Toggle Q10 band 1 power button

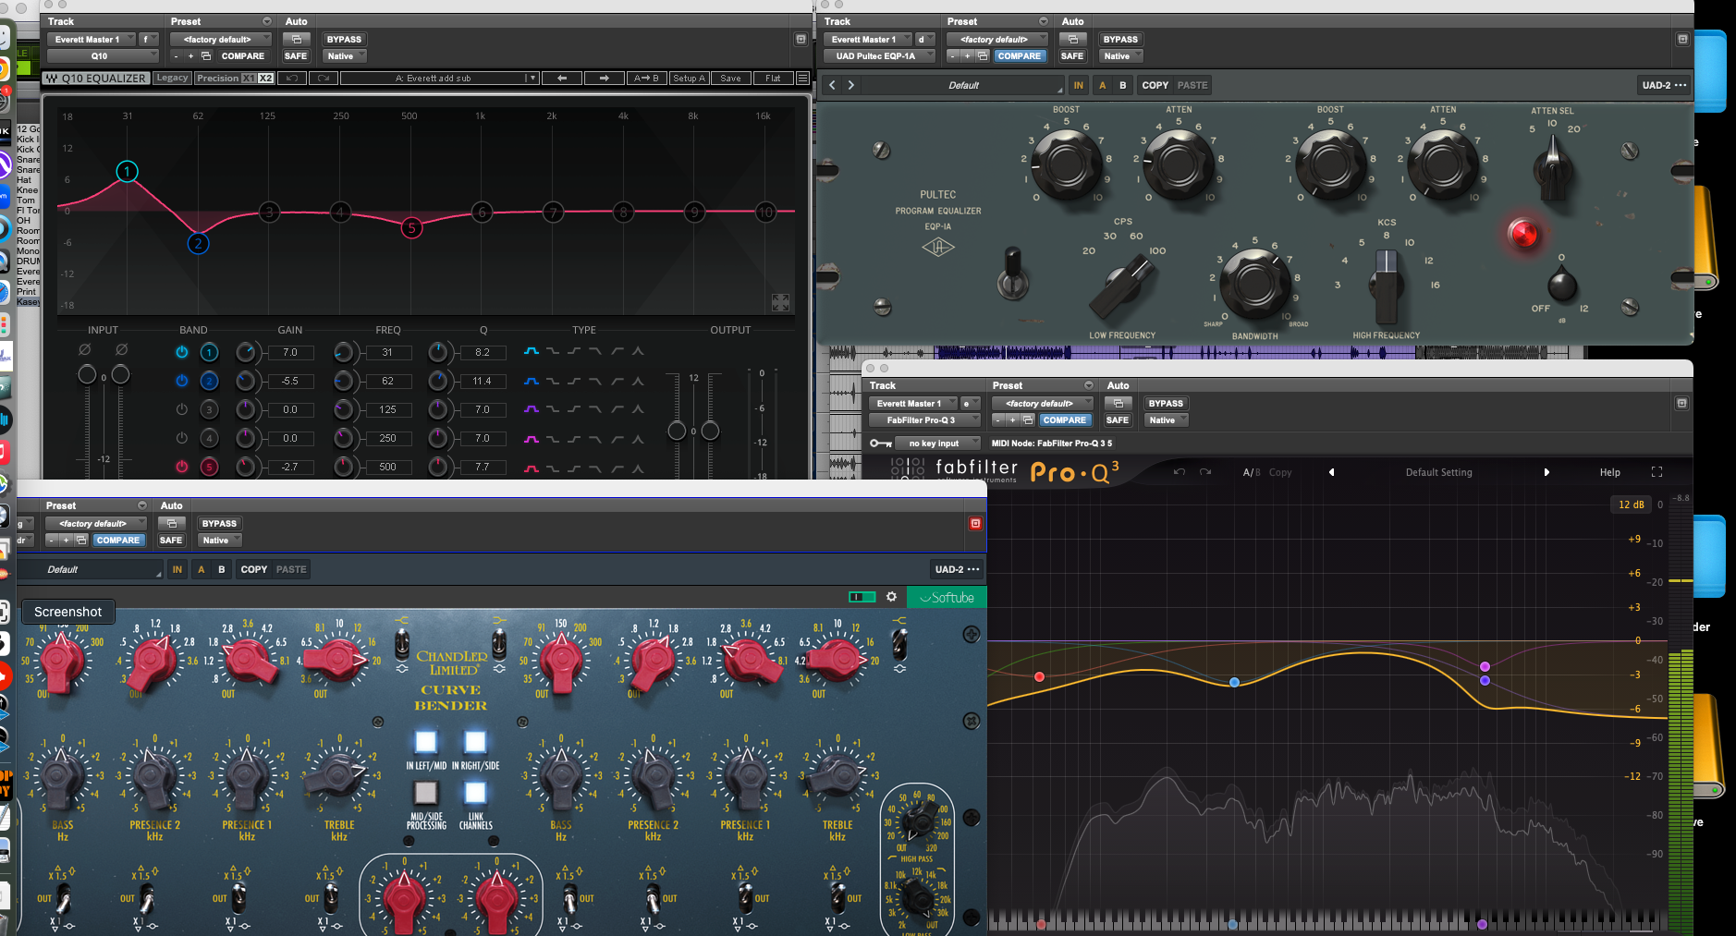182,352
